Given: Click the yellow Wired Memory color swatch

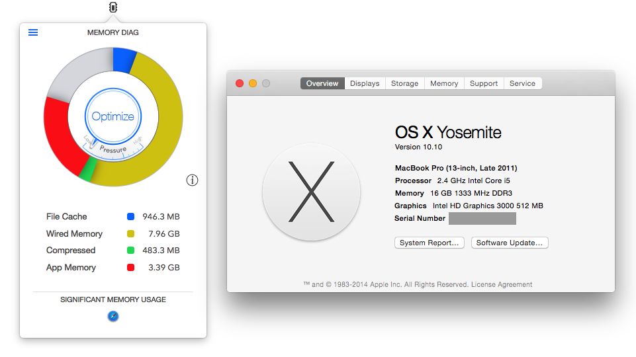Looking at the screenshot, I should click(130, 234).
